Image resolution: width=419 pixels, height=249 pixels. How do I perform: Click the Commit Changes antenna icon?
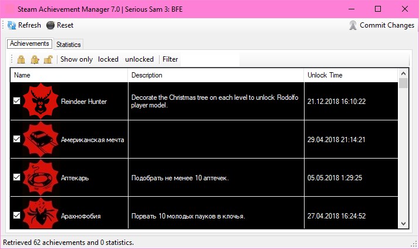pos(353,25)
